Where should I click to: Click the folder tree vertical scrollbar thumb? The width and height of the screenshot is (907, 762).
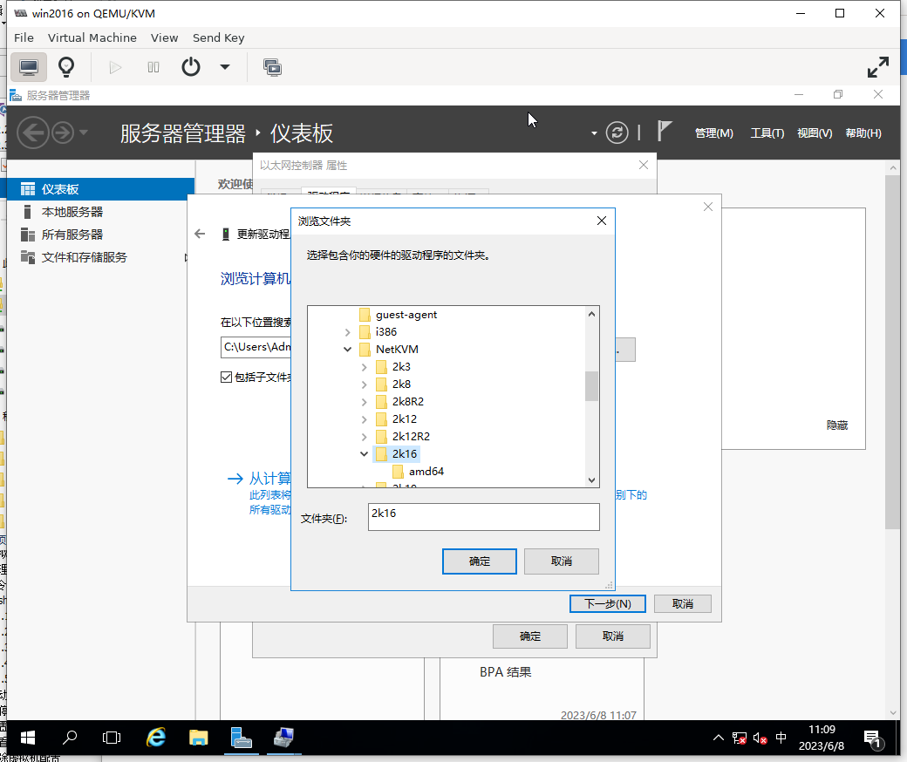(x=591, y=385)
